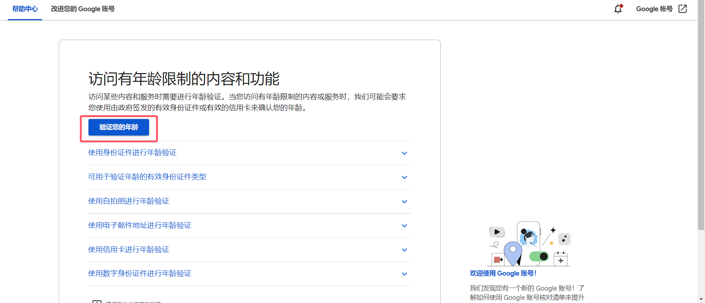Expand the 使用自拍照进行年龄验证 chevron arrow

point(404,202)
